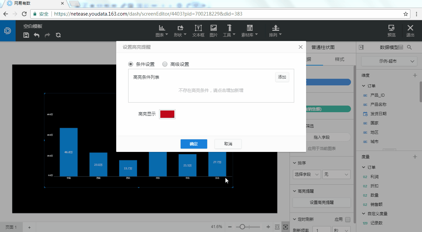This screenshot has height=232, width=422.
Task: Add a measure with the 度量 plus icon
Action: click(415, 157)
